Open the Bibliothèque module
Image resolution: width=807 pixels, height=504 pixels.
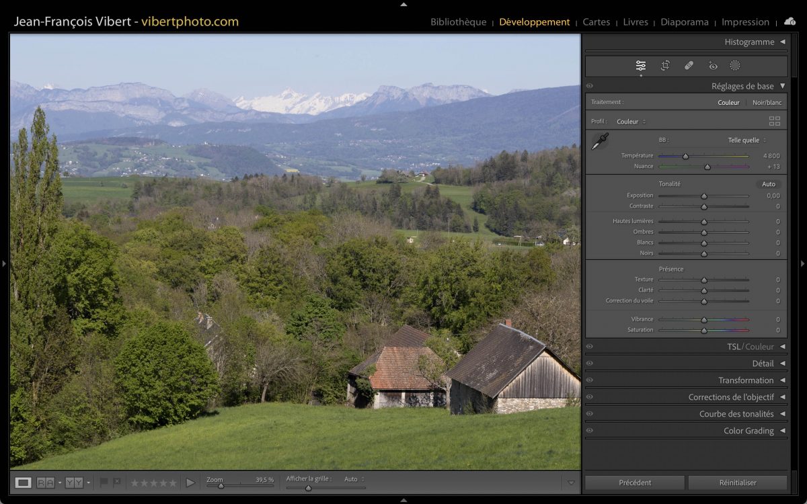pyautogui.click(x=458, y=22)
